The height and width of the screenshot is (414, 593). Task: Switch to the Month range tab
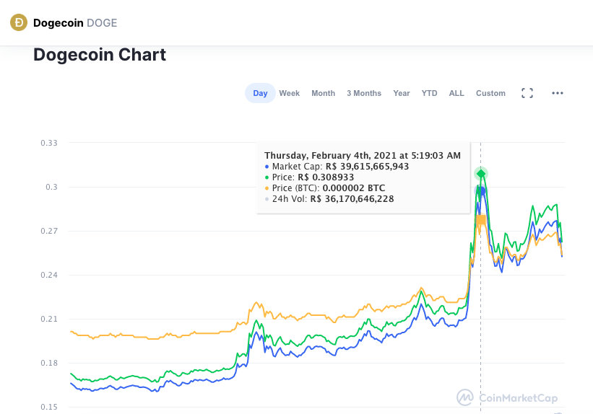pos(324,93)
